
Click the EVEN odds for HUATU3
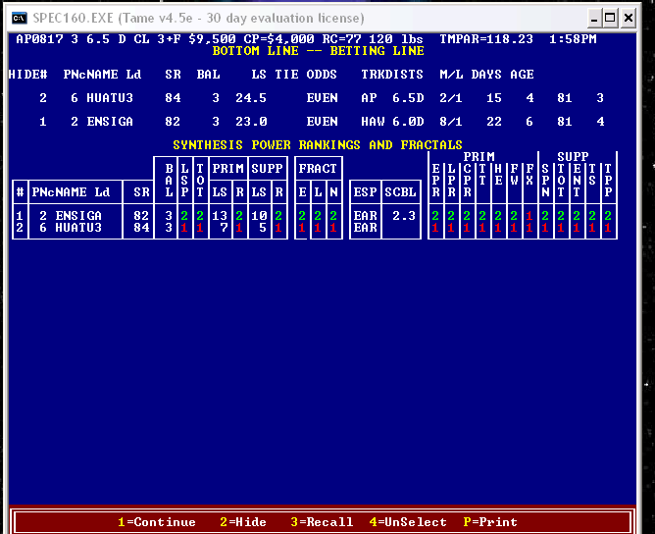[322, 98]
